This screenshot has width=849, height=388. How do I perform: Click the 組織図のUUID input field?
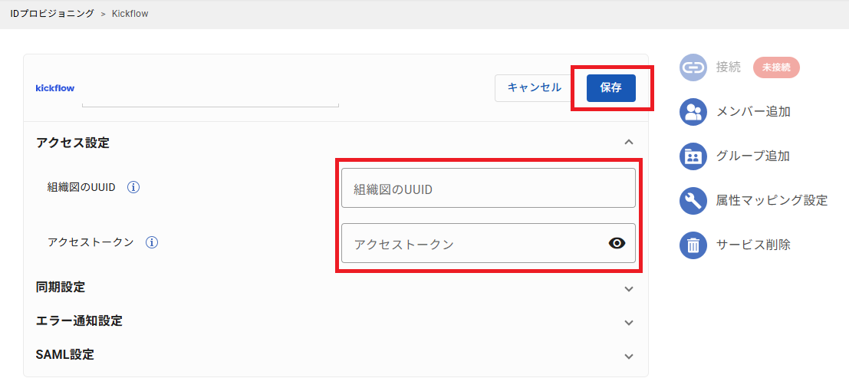coord(488,188)
